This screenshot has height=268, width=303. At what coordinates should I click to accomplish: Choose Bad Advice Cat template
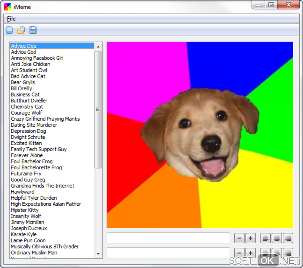coord(52,76)
